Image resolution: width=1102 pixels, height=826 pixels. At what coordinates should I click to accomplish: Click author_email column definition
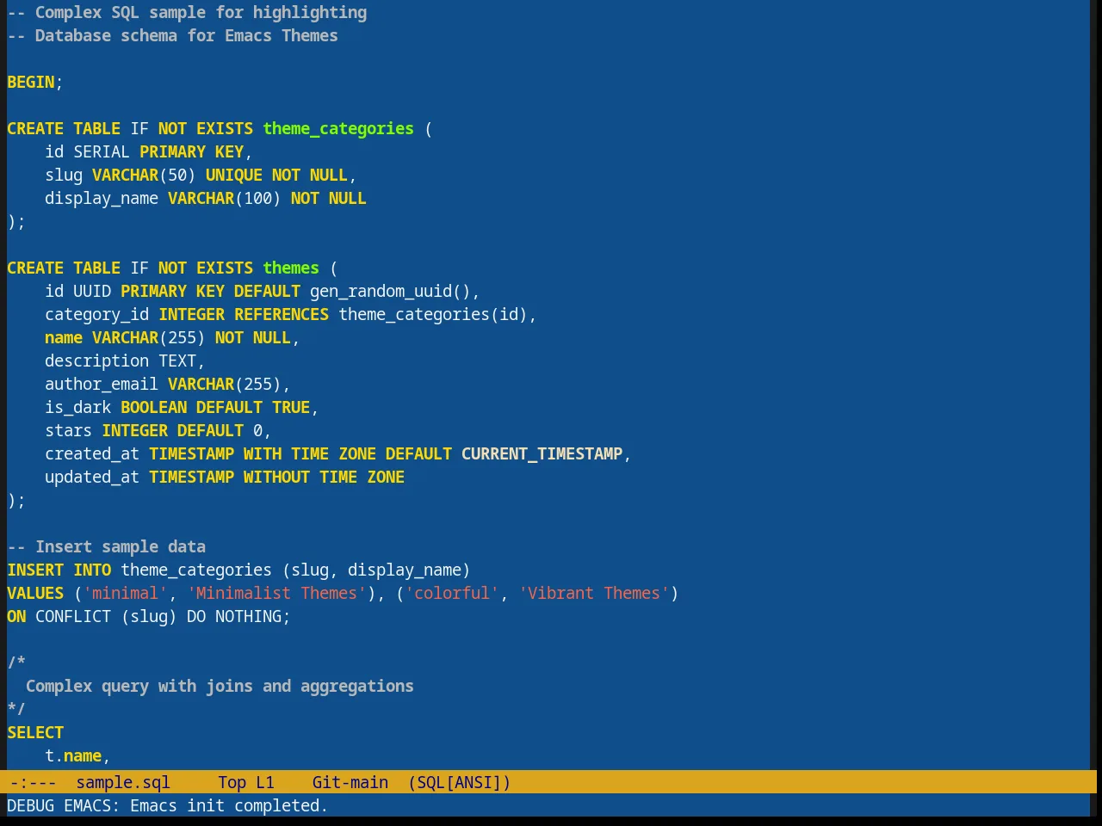tap(168, 384)
